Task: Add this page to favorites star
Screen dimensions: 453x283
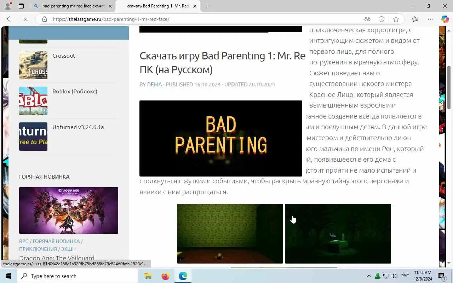Action: pos(396,19)
